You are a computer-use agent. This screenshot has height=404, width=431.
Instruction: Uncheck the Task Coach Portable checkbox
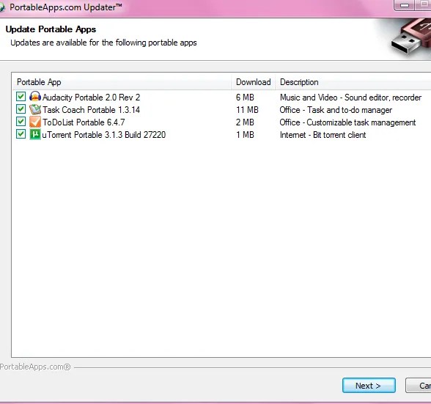[x=21, y=109]
